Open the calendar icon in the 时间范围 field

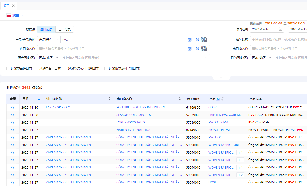coord(280,29)
